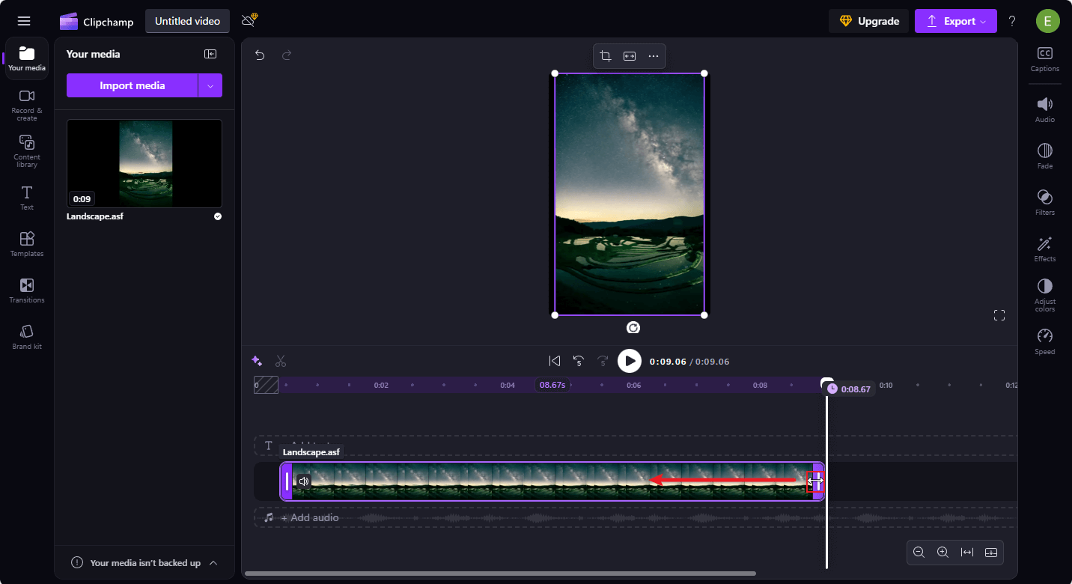Select the Crop tool
This screenshot has height=584, width=1072.
pyautogui.click(x=606, y=56)
